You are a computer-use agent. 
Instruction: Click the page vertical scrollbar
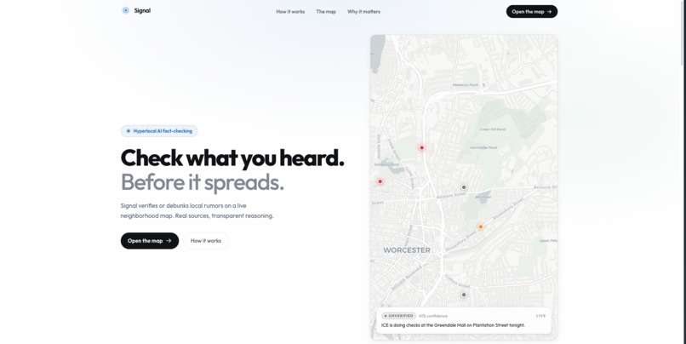(683, 33)
